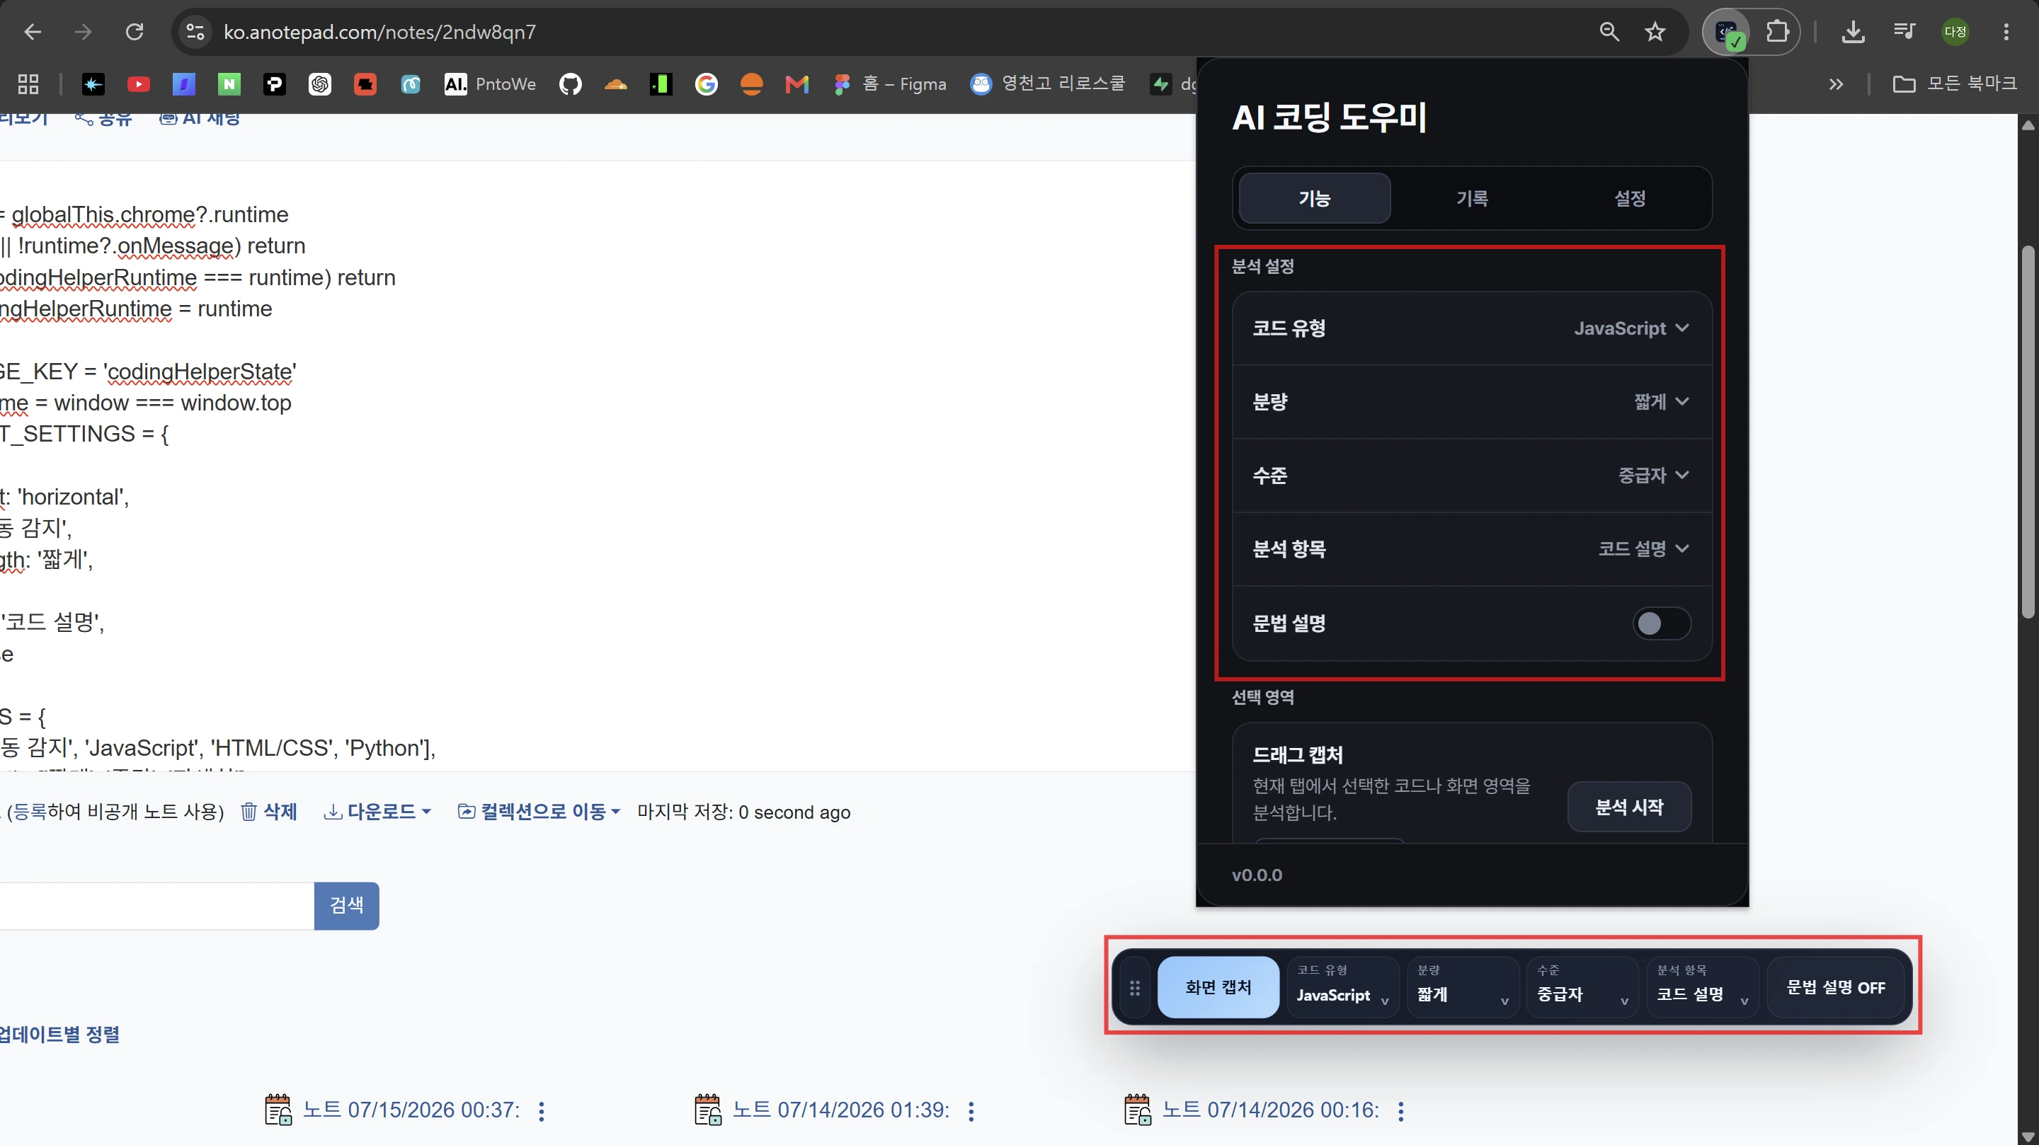Open the downloads icon in the toolbar
2039x1145 pixels.
tap(1853, 32)
